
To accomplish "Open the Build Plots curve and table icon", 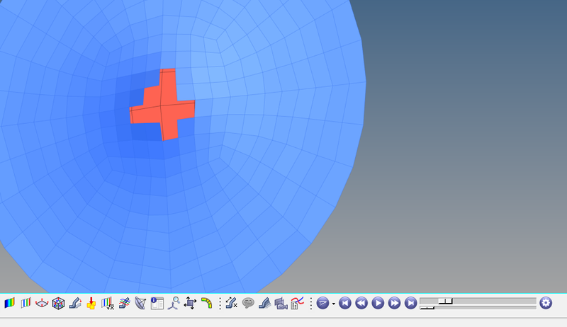I will (297, 303).
